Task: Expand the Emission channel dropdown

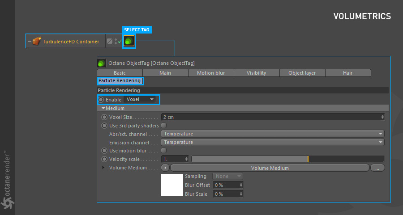Action: (273, 142)
